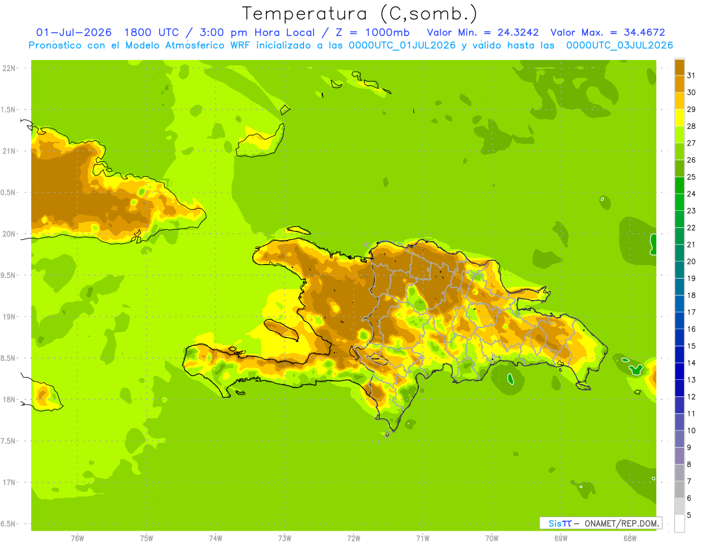Select the valid-until time "0000UTC_03JUL2026"

click(620, 45)
